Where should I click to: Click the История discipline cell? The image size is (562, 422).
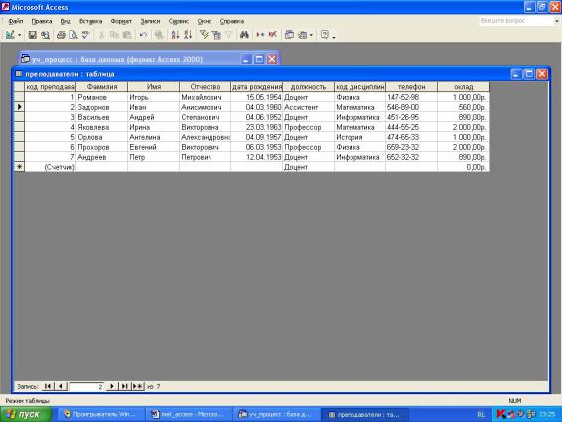point(359,137)
